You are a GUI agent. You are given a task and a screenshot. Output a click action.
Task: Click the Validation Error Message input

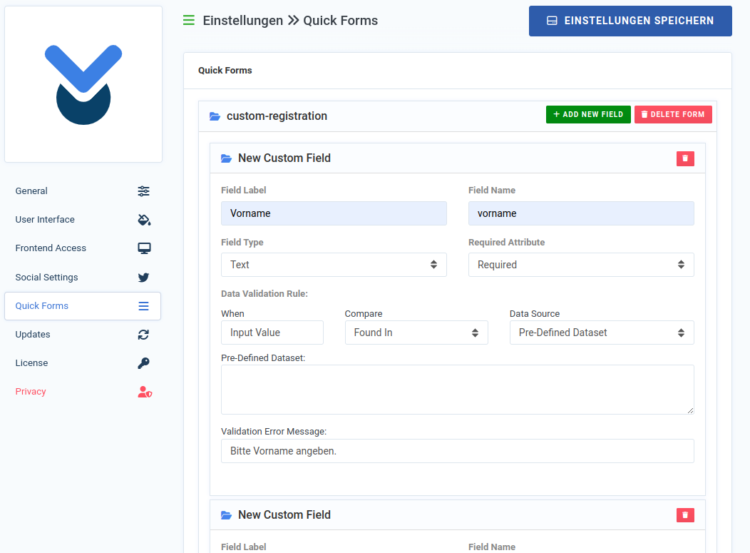click(457, 451)
